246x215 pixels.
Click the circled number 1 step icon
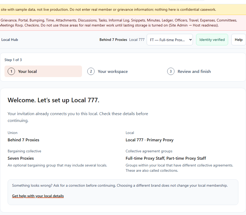pyautogui.click(x=11, y=71)
